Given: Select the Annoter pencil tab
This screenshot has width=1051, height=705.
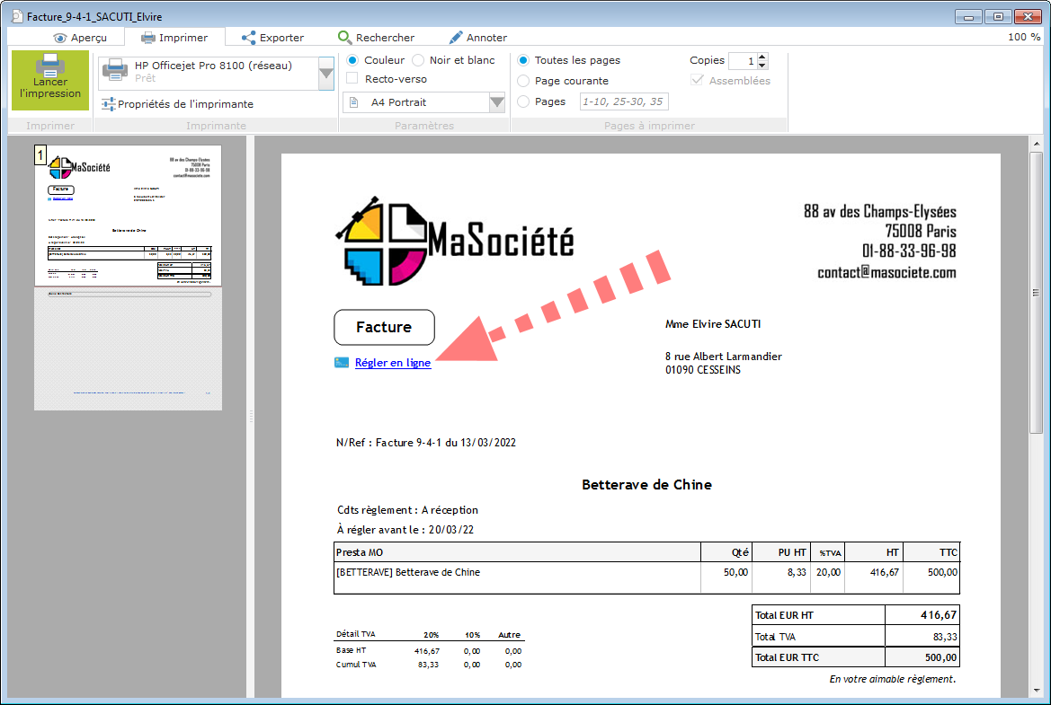Looking at the screenshot, I should (477, 38).
